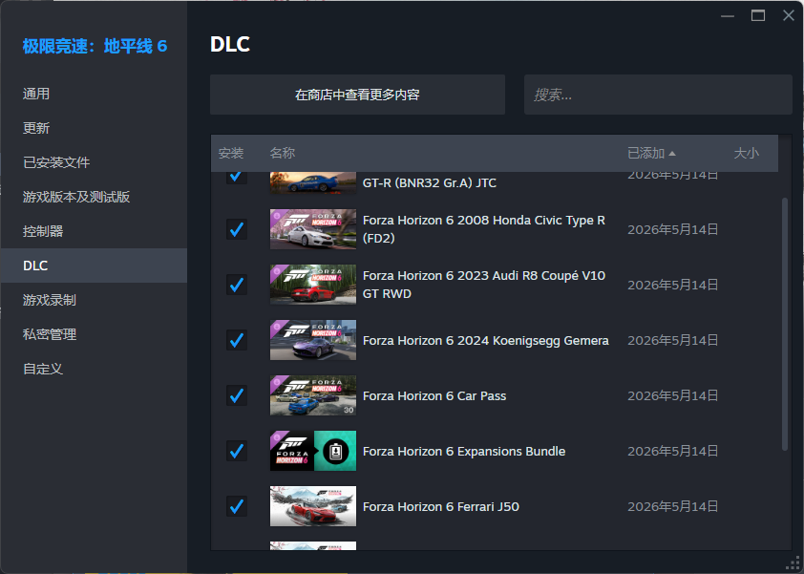The width and height of the screenshot is (804, 574).
Task: Select the 2023 Audi R8 Coupé V10 title
Action: pyautogui.click(x=484, y=285)
